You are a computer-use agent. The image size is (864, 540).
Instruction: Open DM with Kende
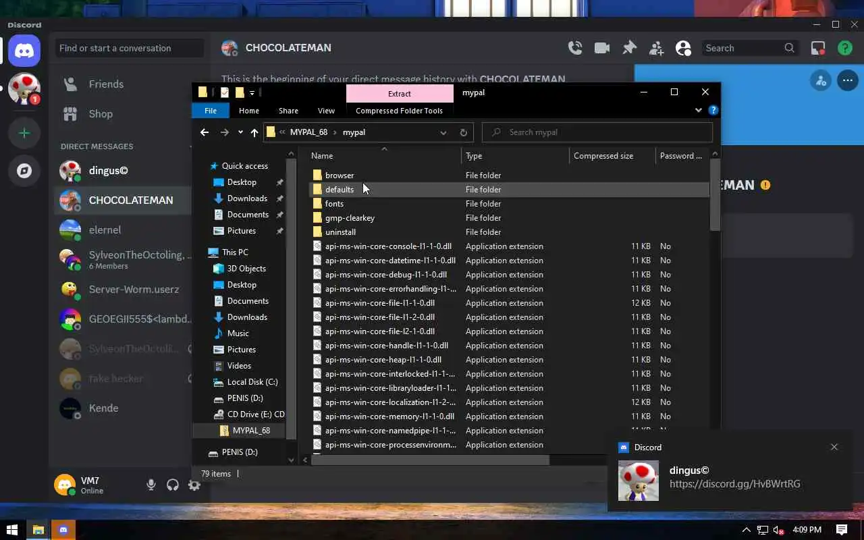click(x=123, y=408)
